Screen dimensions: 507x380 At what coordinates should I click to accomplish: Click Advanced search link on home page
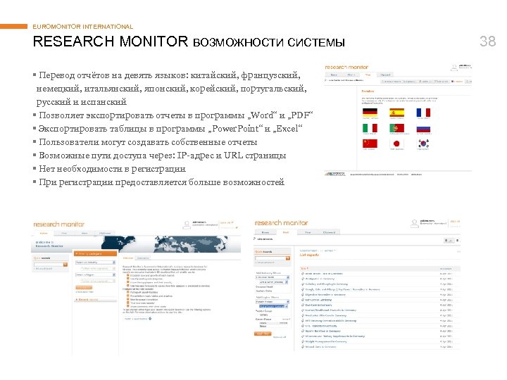pyautogui.click(x=44, y=269)
